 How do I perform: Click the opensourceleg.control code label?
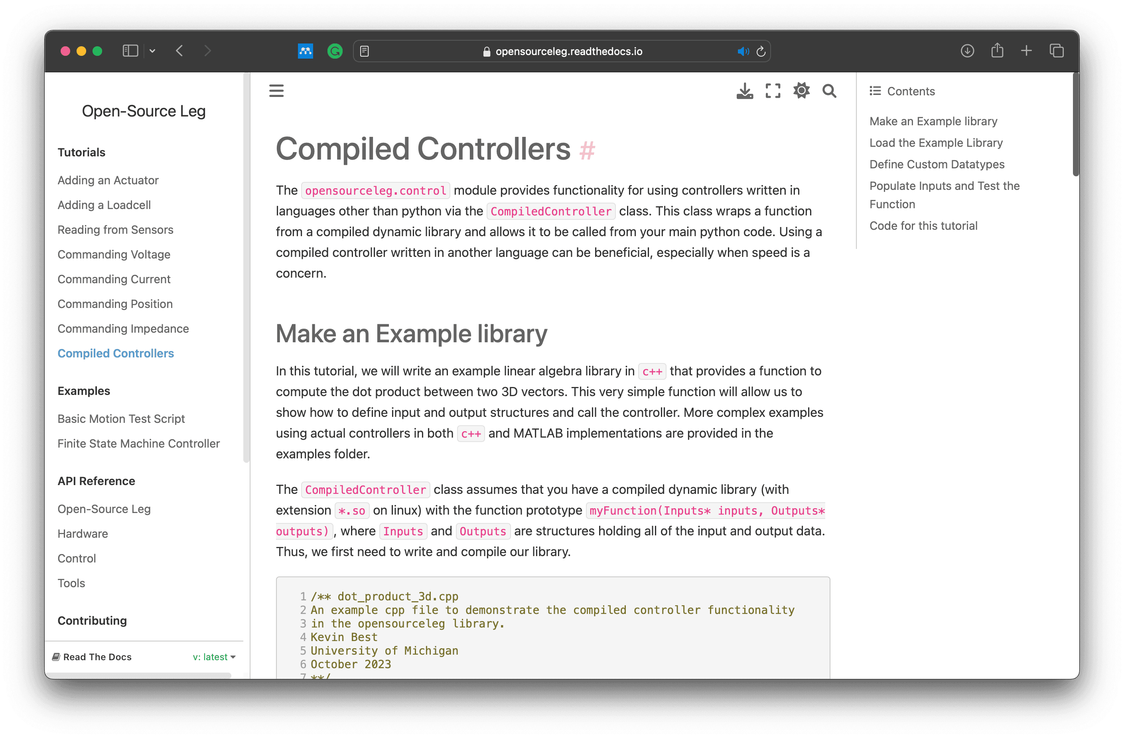pyautogui.click(x=375, y=190)
